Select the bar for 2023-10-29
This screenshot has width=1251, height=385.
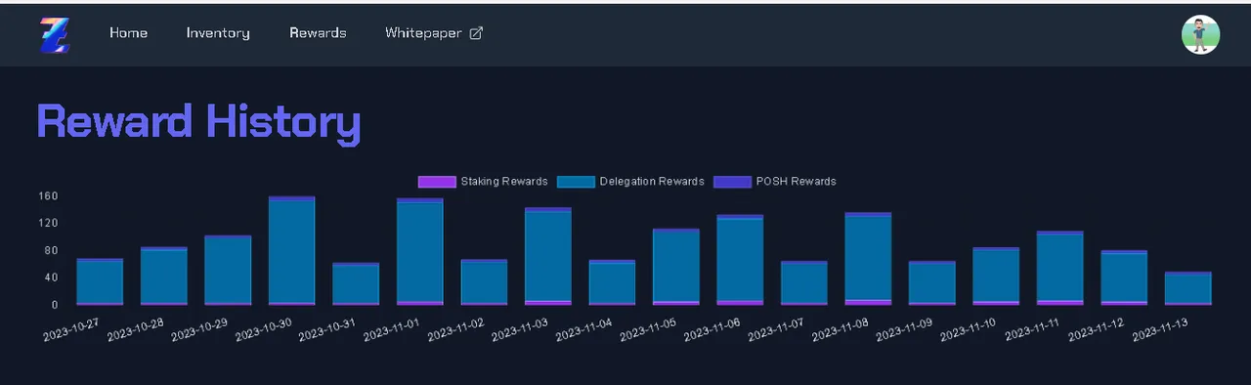pyautogui.click(x=228, y=271)
